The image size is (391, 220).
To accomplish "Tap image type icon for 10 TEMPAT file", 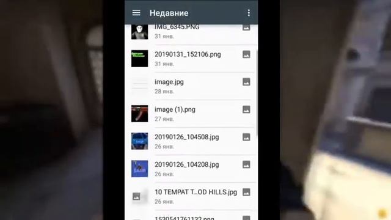I will click(x=246, y=192).
